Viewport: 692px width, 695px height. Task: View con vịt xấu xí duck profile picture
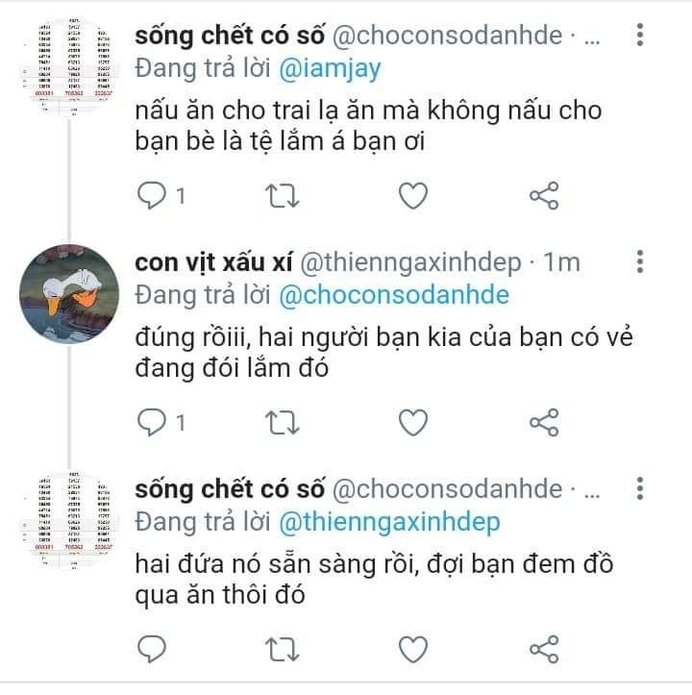click(x=69, y=294)
